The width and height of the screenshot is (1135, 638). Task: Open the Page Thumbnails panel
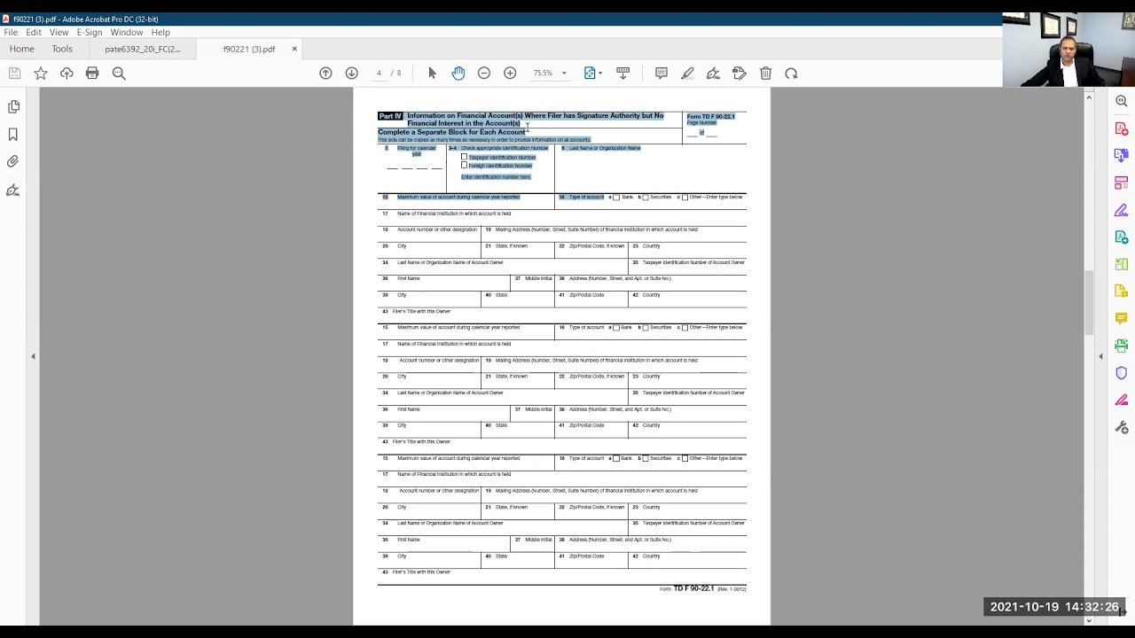[13, 107]
